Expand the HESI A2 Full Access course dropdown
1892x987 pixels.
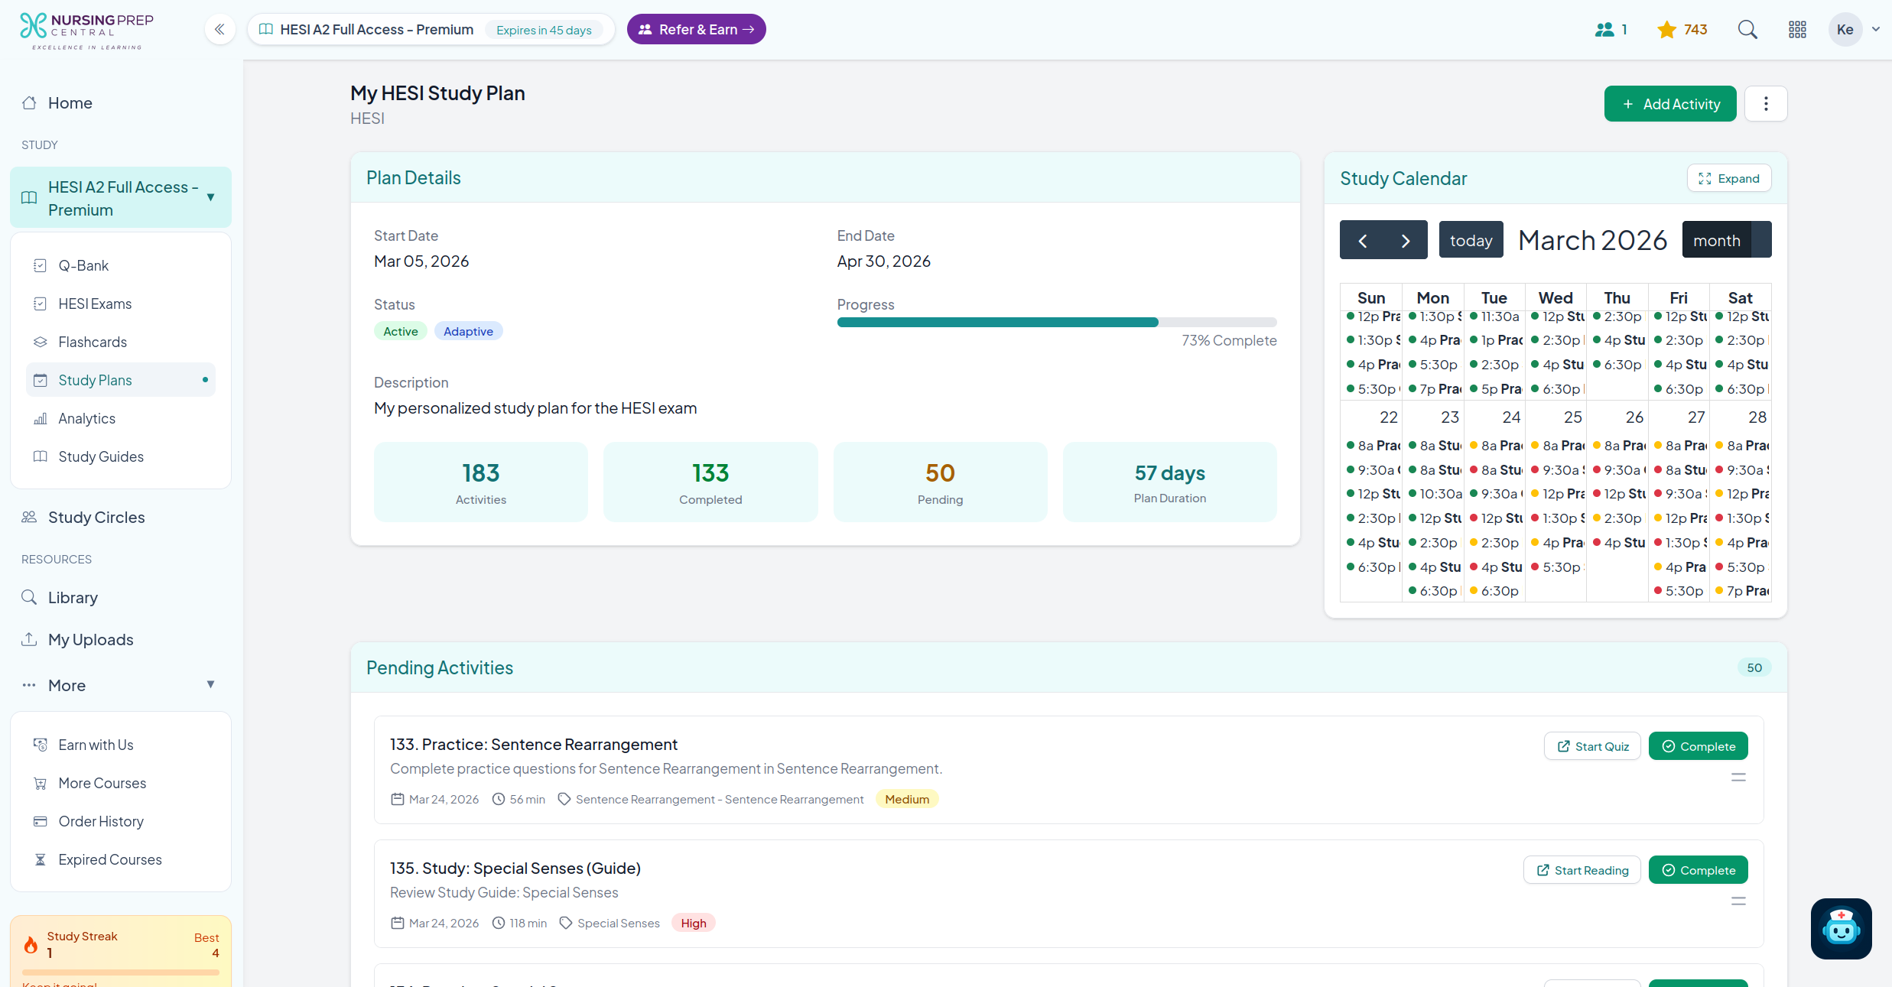pos(211,198)
